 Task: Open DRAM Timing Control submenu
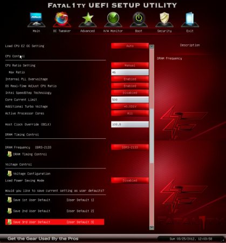(30, 154)
